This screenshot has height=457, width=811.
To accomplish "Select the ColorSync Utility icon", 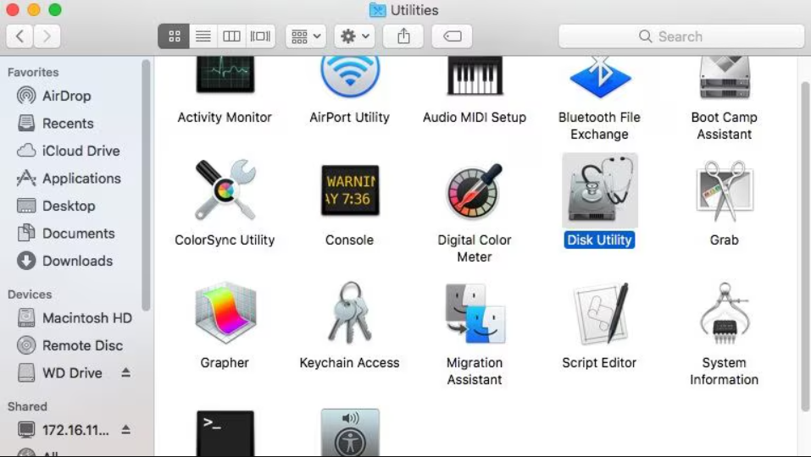I will click(x=225, y=190).
